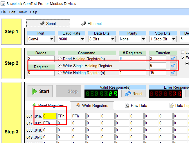Click the reset arrow icon beside Function 6
The width and height of the screenshot is (189, 143).
point(173,66)
